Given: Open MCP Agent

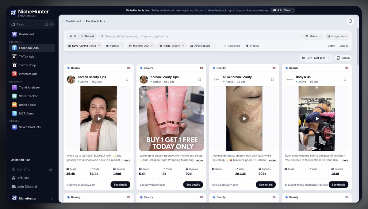Looking at the screenshot, I should coord(32,113).
